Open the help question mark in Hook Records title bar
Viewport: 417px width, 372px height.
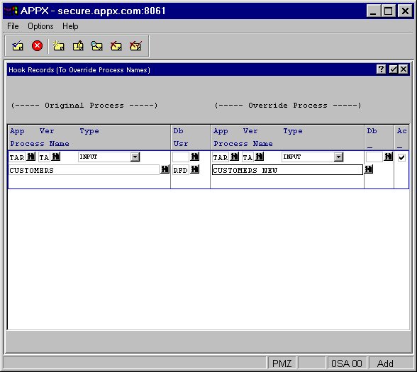tap(381, 69)
